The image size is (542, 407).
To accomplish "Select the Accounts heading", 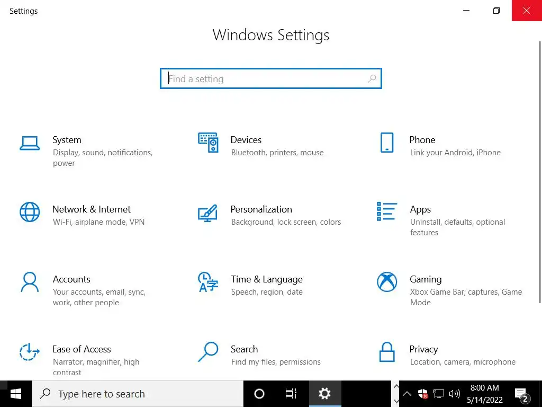I will coord(71,279).
